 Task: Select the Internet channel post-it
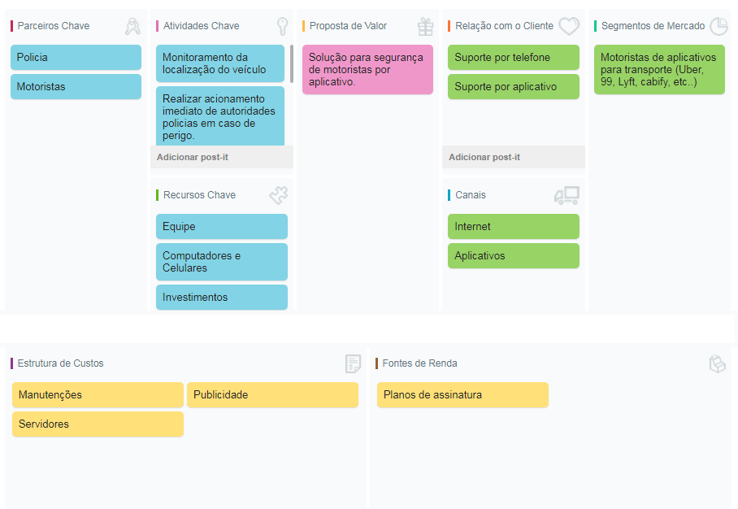513,227
